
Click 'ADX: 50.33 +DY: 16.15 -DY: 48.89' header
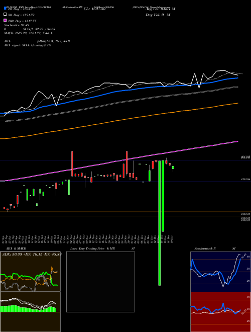pyautogui.click(x=32, y=254)
